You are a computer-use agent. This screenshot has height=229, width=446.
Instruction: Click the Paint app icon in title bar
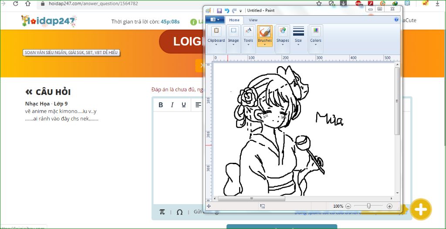(x=209, y=11)
